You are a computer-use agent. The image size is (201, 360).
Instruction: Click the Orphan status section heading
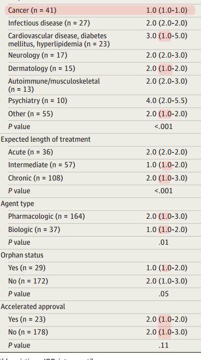click(22, 255)
